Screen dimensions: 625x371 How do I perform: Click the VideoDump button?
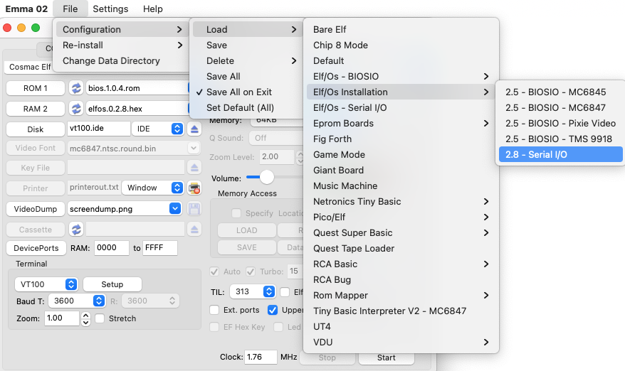36,208
